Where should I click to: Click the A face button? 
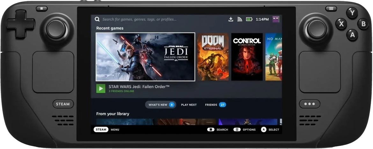352,35
